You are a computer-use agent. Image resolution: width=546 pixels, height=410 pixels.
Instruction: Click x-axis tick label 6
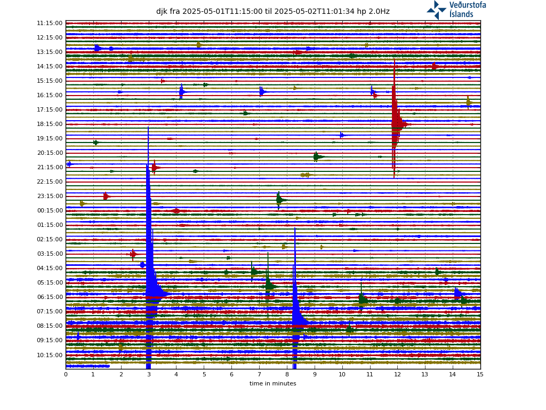click(x=231, y=374)
